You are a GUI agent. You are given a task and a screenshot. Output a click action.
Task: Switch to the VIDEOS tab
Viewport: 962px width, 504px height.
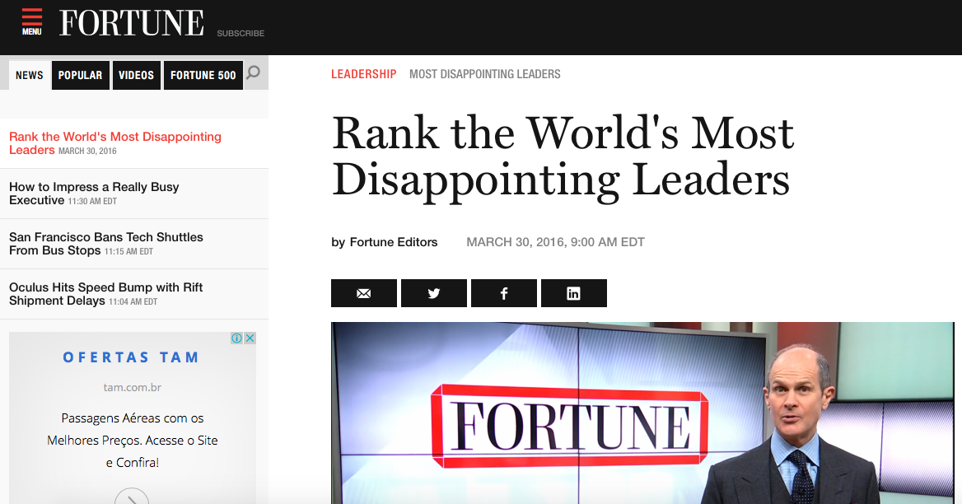click(x=136, y=76)
